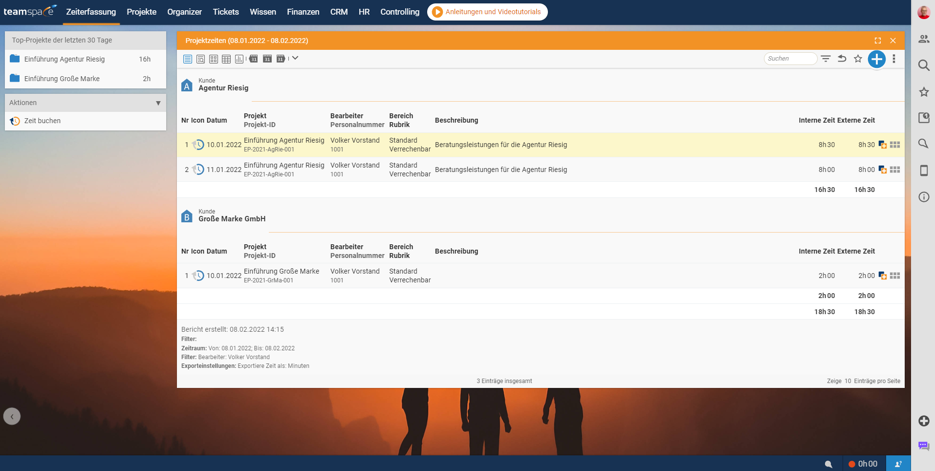Click the undo arrow icon

pyautogui.click(x=842, y=59)
